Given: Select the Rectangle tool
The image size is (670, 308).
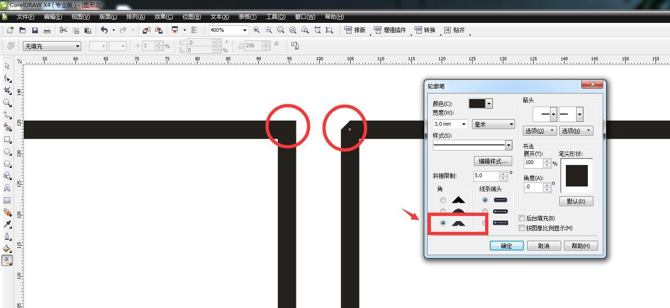Looking at the screenshot, I should 7,139.
